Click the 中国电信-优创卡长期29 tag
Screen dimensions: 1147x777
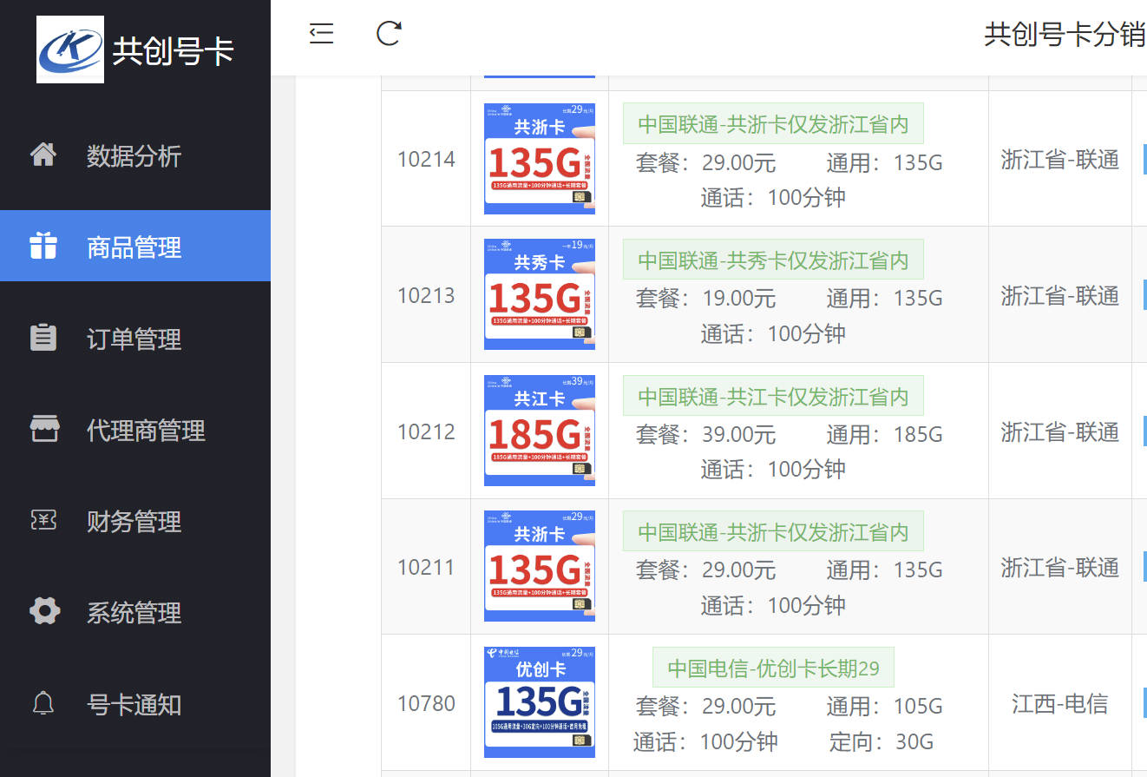773,668
